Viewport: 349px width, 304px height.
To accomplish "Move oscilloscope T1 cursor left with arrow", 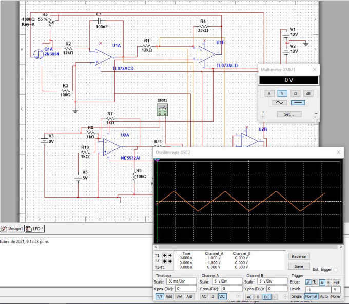I will click(164, 255).
